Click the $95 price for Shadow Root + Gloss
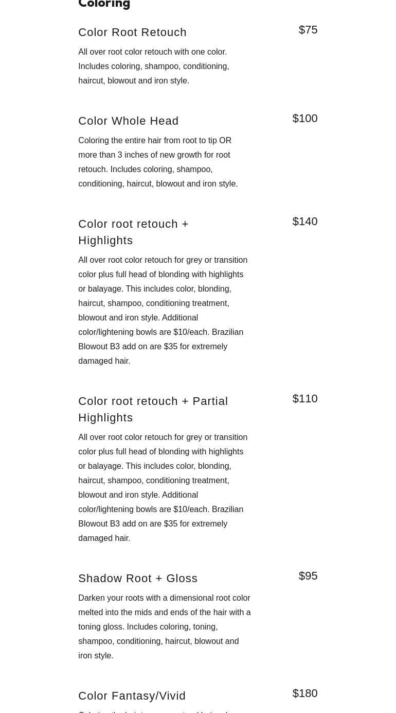 coord(308,576)
